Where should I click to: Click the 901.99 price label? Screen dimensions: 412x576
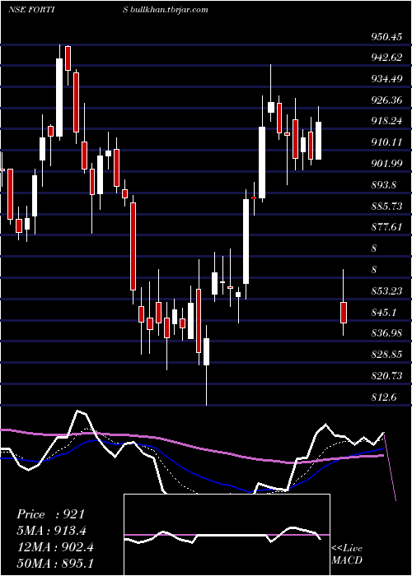pos(386,164)
